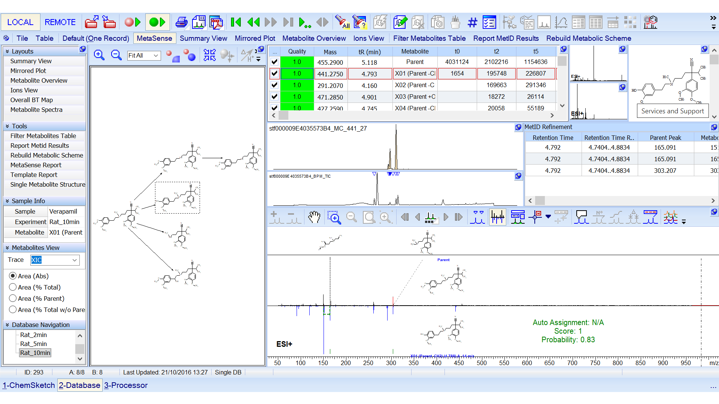Click Rebuild Metabolic Scheme in the Tools panel
The width and height of the screenshot is (719, 404).
coord(46,155)
